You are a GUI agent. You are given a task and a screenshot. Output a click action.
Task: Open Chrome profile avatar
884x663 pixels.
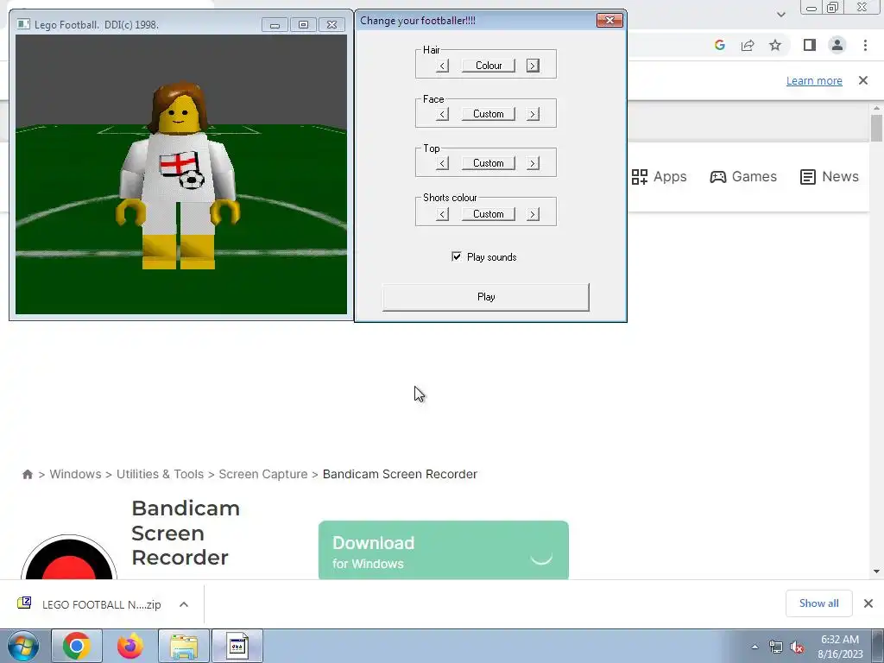click(837, 45)
